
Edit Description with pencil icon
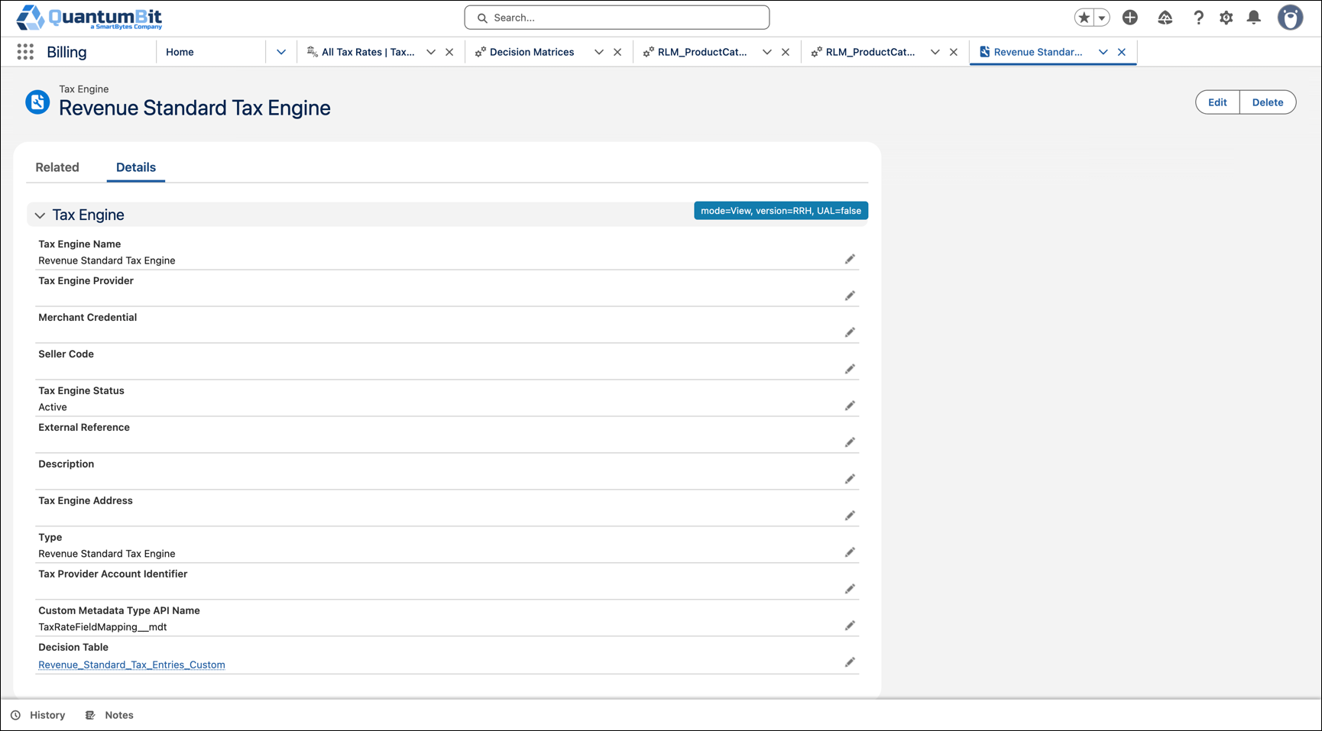click(850, 479)
